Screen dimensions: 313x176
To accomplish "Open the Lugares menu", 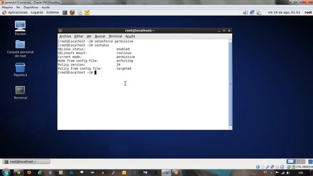I will coord(37,12).
